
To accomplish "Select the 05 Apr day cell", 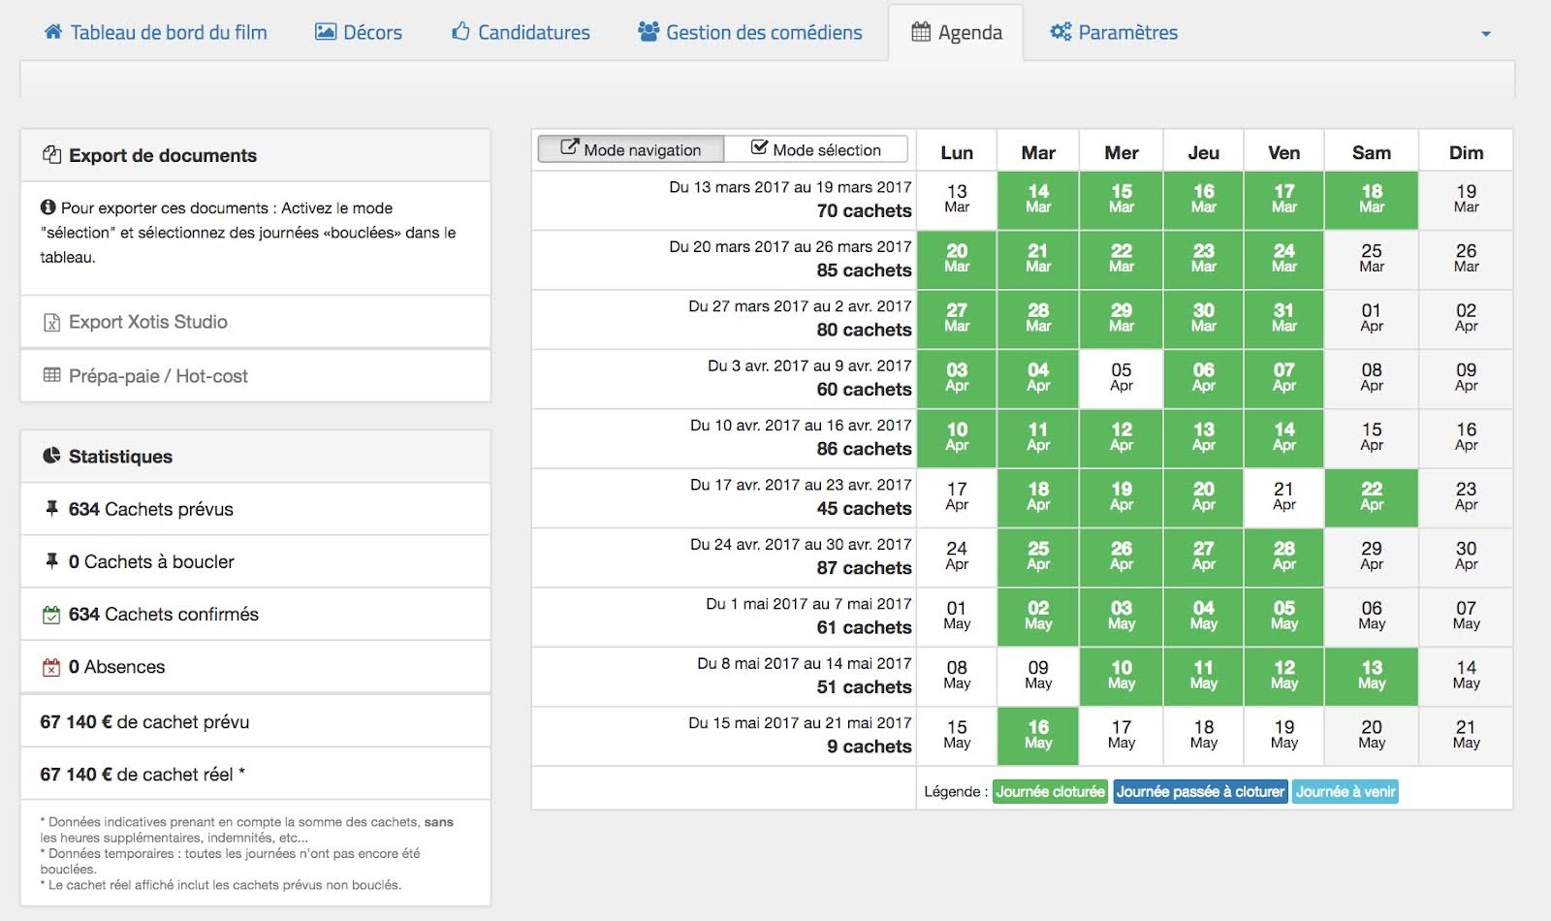I will tap(1121, 378).
